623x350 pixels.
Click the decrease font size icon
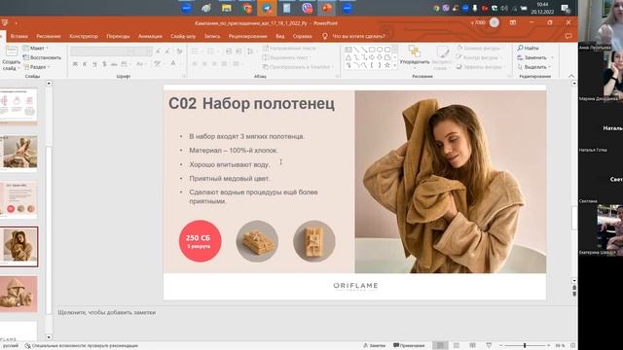pyautogui.click(x=168, y=52)
